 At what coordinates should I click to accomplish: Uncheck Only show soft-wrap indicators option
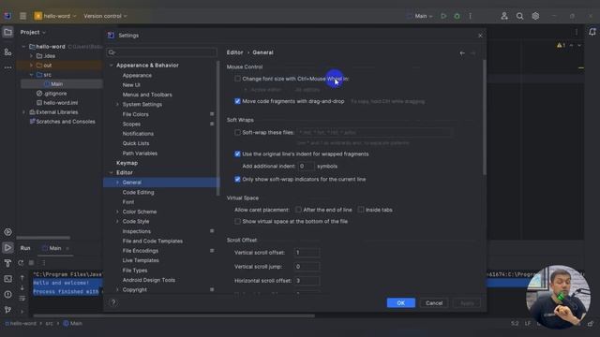[237, 179]
